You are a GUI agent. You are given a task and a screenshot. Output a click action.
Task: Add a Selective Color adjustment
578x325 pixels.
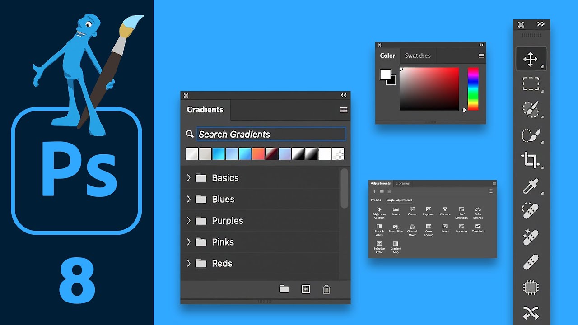(x=379, y=247)
